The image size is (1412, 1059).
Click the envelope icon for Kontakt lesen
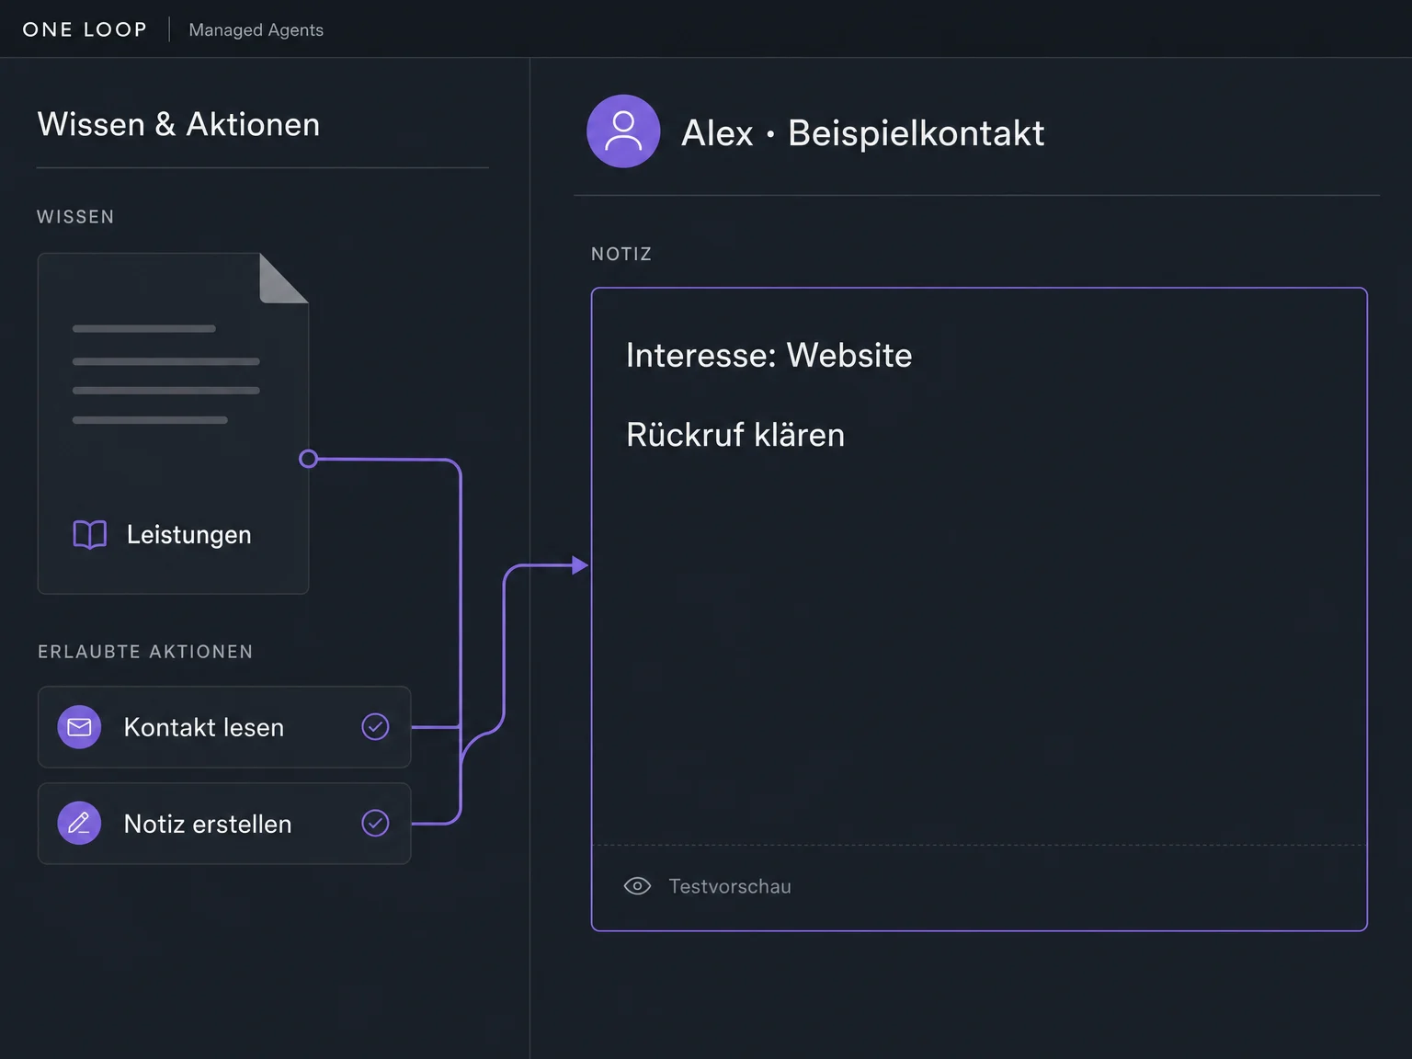[79, 727]
